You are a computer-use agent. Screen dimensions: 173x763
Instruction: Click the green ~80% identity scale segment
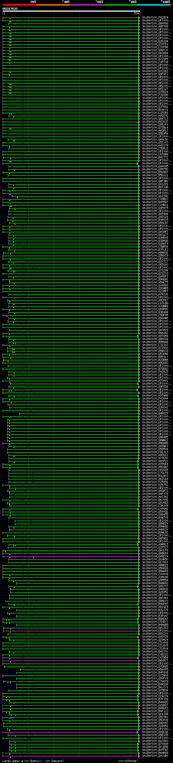[120, 5]
